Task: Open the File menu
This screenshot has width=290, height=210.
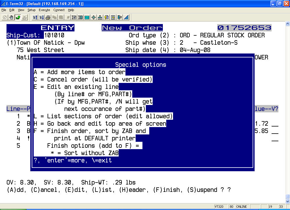Action: tap(4, 10)
